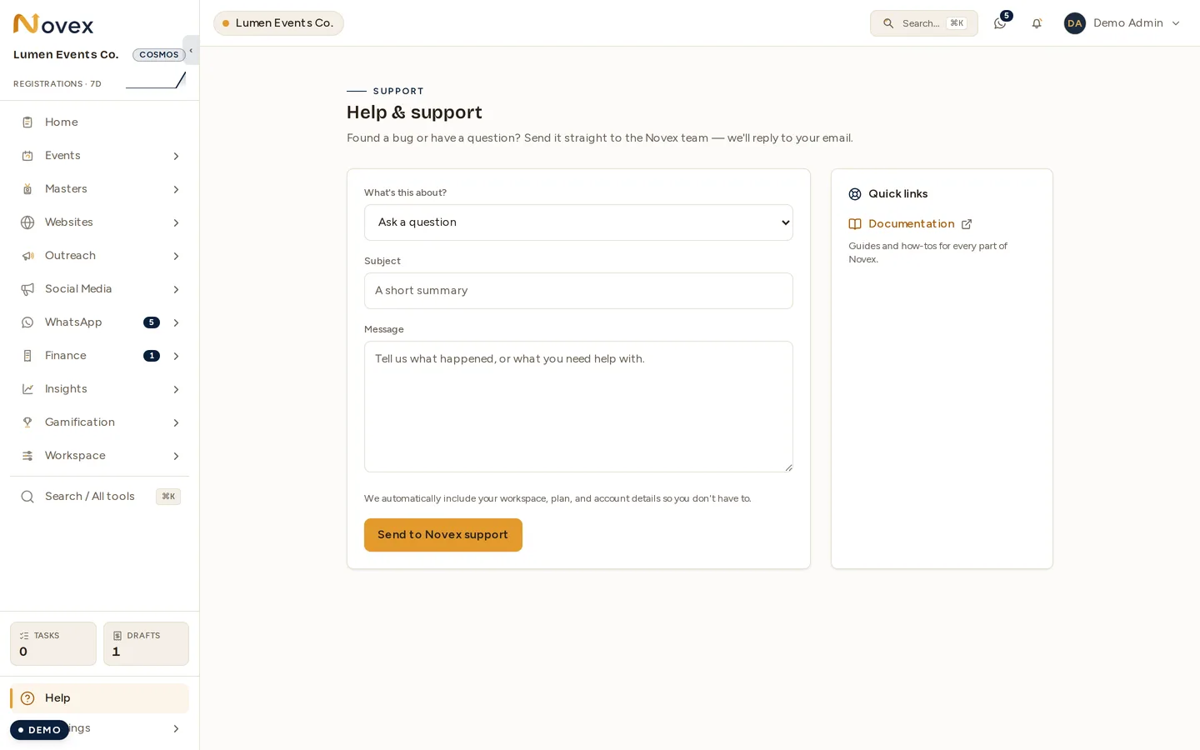This screenshot has width=1200, height=750.
Task: Click the Lumen Events Co. workspace pill
Action: click(278, 23)
